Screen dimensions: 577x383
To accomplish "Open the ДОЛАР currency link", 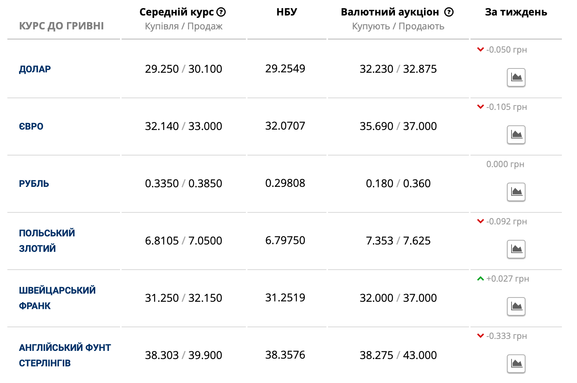I will pos(35,69).
